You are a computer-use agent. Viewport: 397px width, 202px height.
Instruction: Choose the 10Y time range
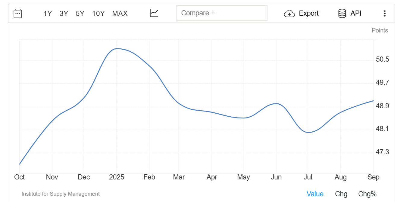(x=98, y=14)
